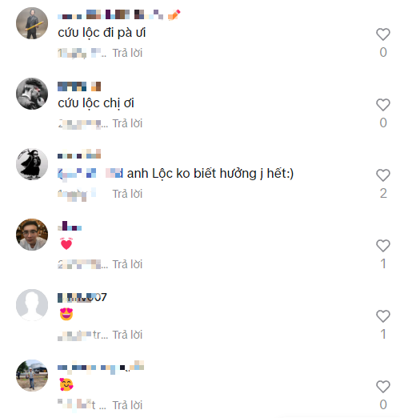Like the hugging hearts face emoji comment
This screenshot has width=400, height=418.
pos(383,387)
